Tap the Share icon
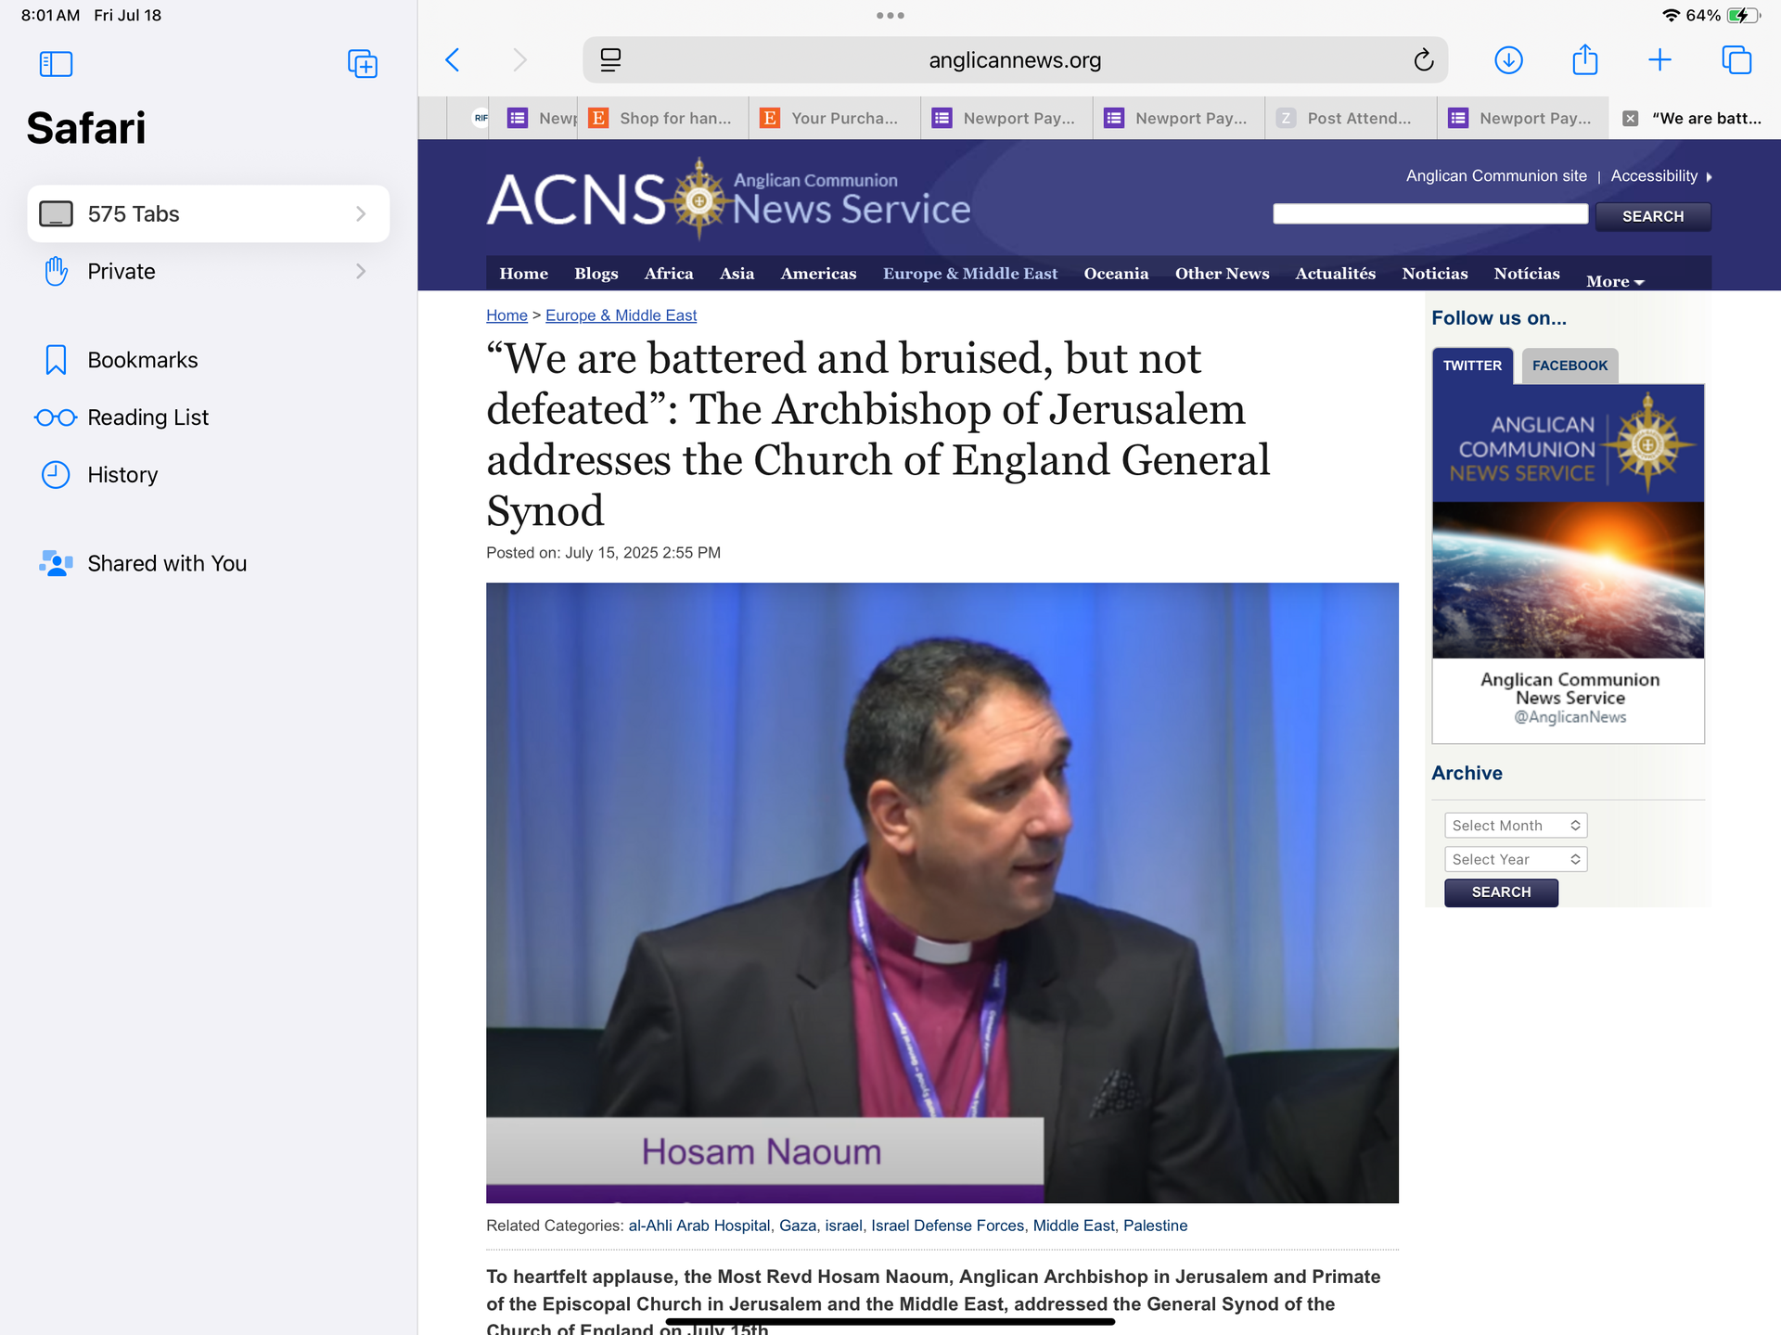The image size is (1781, 1335). point(1584,60)
